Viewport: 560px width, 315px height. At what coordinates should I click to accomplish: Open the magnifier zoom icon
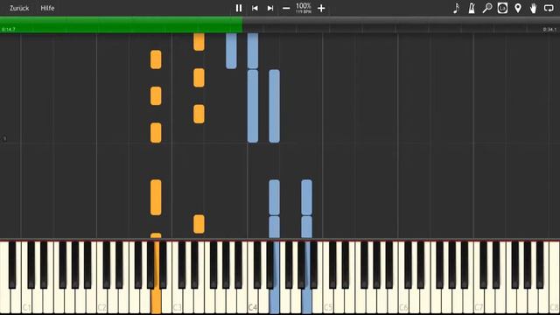click(486, 8)
